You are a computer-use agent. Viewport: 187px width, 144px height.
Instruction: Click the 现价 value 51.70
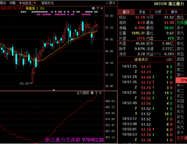click(x=140, y=18)
